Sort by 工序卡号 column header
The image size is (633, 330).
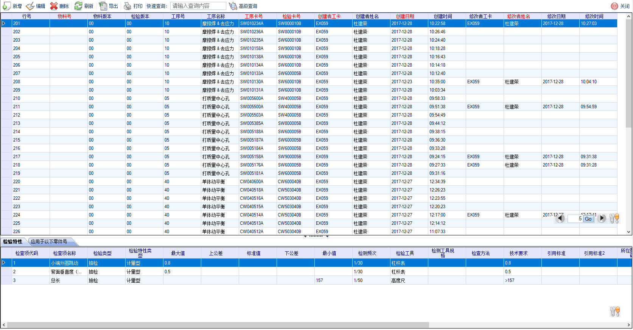click(x=254, y=16)
